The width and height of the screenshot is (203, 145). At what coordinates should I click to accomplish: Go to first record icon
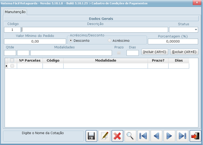pyautogui.click(x=143, y=136)
